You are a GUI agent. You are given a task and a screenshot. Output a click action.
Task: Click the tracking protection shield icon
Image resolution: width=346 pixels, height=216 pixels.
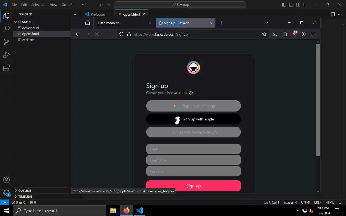point(121,34)
